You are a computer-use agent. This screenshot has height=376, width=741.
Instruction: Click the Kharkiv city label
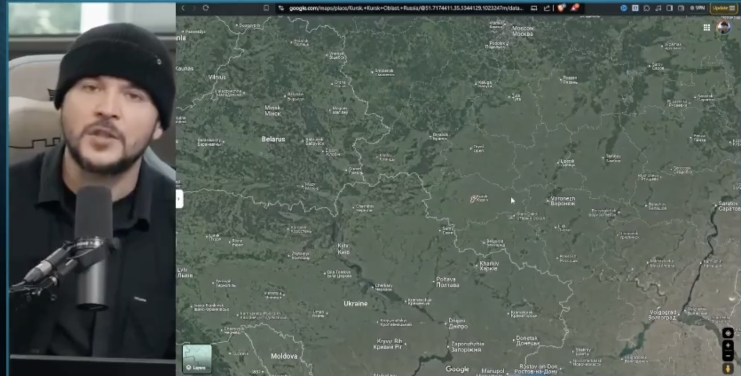tap(489, 266)
